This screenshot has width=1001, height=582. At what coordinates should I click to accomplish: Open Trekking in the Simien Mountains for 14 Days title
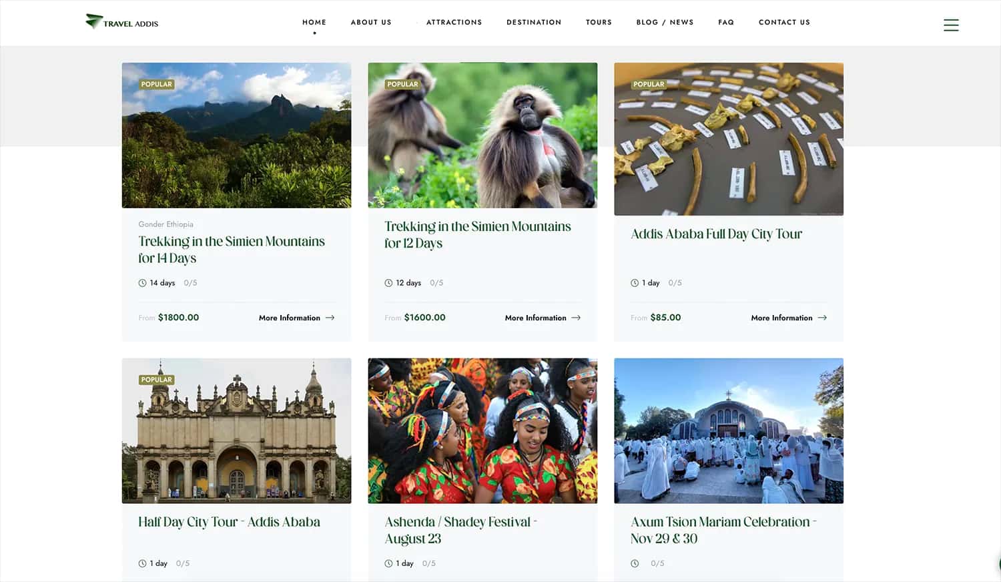coord(232,250)
